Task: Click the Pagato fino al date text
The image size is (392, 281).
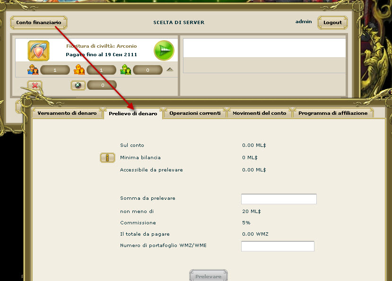Action: click(x=102, y=54)
